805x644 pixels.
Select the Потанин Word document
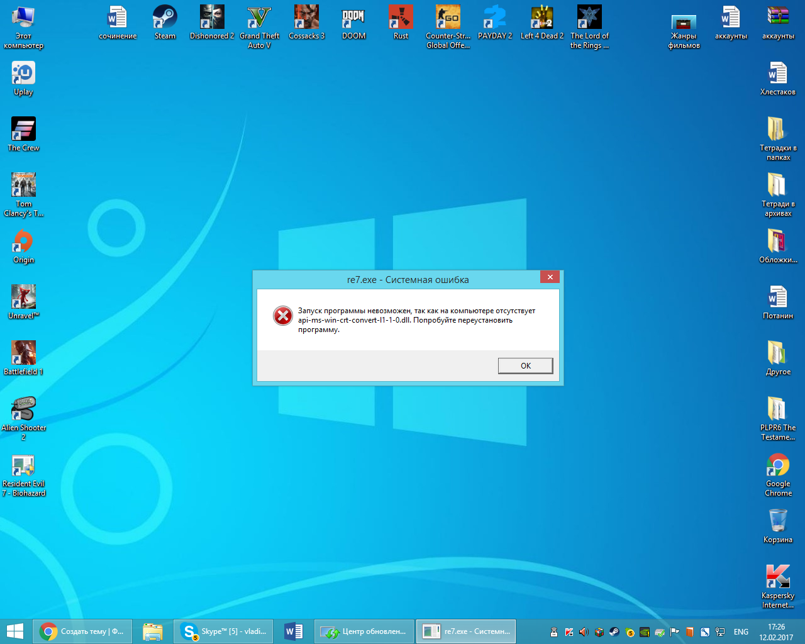point(778,303)
